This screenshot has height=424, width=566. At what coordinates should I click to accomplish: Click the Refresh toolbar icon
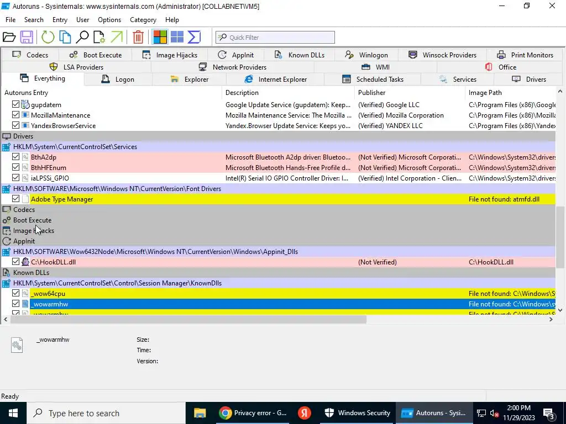[x=48, y=37]
